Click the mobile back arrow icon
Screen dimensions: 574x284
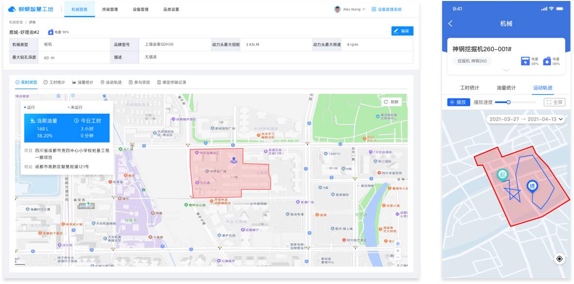pyautogui.click(x=450, y=24)
